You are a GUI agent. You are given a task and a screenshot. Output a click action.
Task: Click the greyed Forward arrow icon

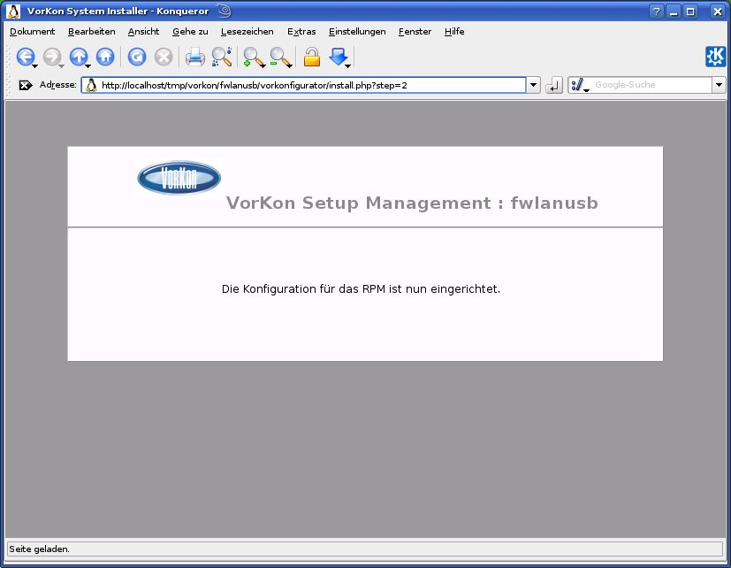[52, 57]
